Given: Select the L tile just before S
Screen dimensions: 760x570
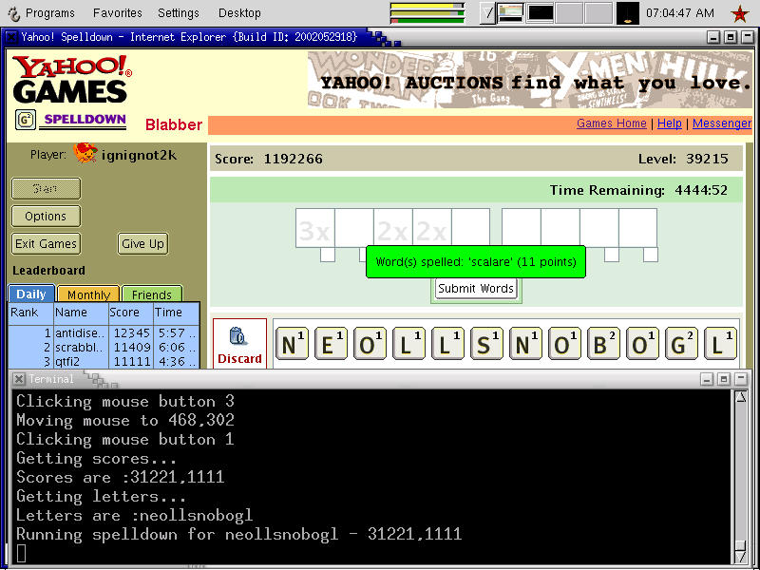Looking at the screenshot, I should [x=447, y=343].
